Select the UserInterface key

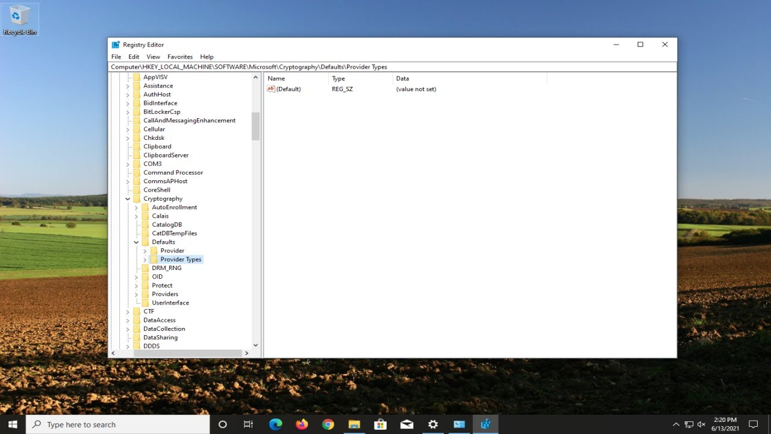click(x=170, y=303)
